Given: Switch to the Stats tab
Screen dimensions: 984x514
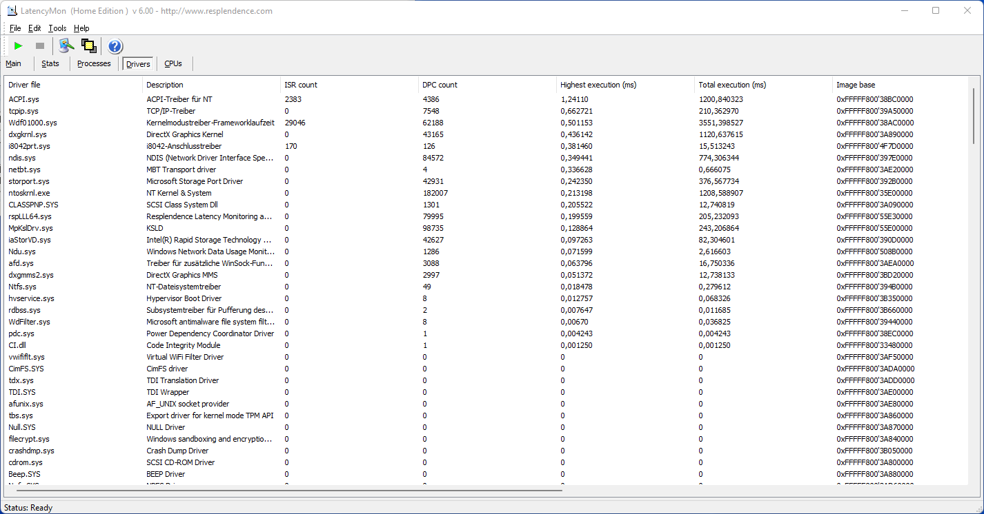Looking at the screenshot, I should (x=50, y=63).
